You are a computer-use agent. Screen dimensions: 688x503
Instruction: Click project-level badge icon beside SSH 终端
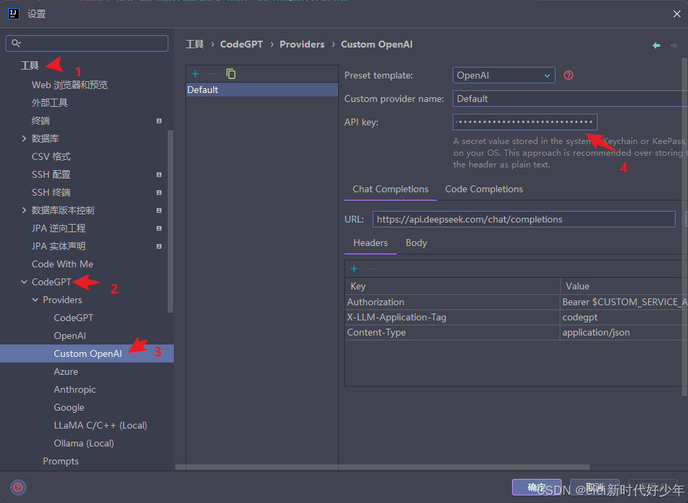pos(159,193)
